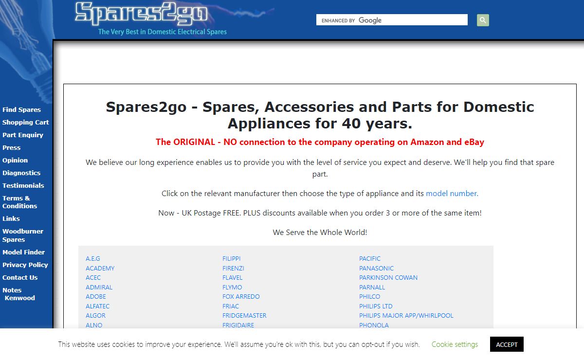This screenshot has width=584, height=360.
Task: Select manufacturer PHILIPS LTD
Action: (376, 306)
